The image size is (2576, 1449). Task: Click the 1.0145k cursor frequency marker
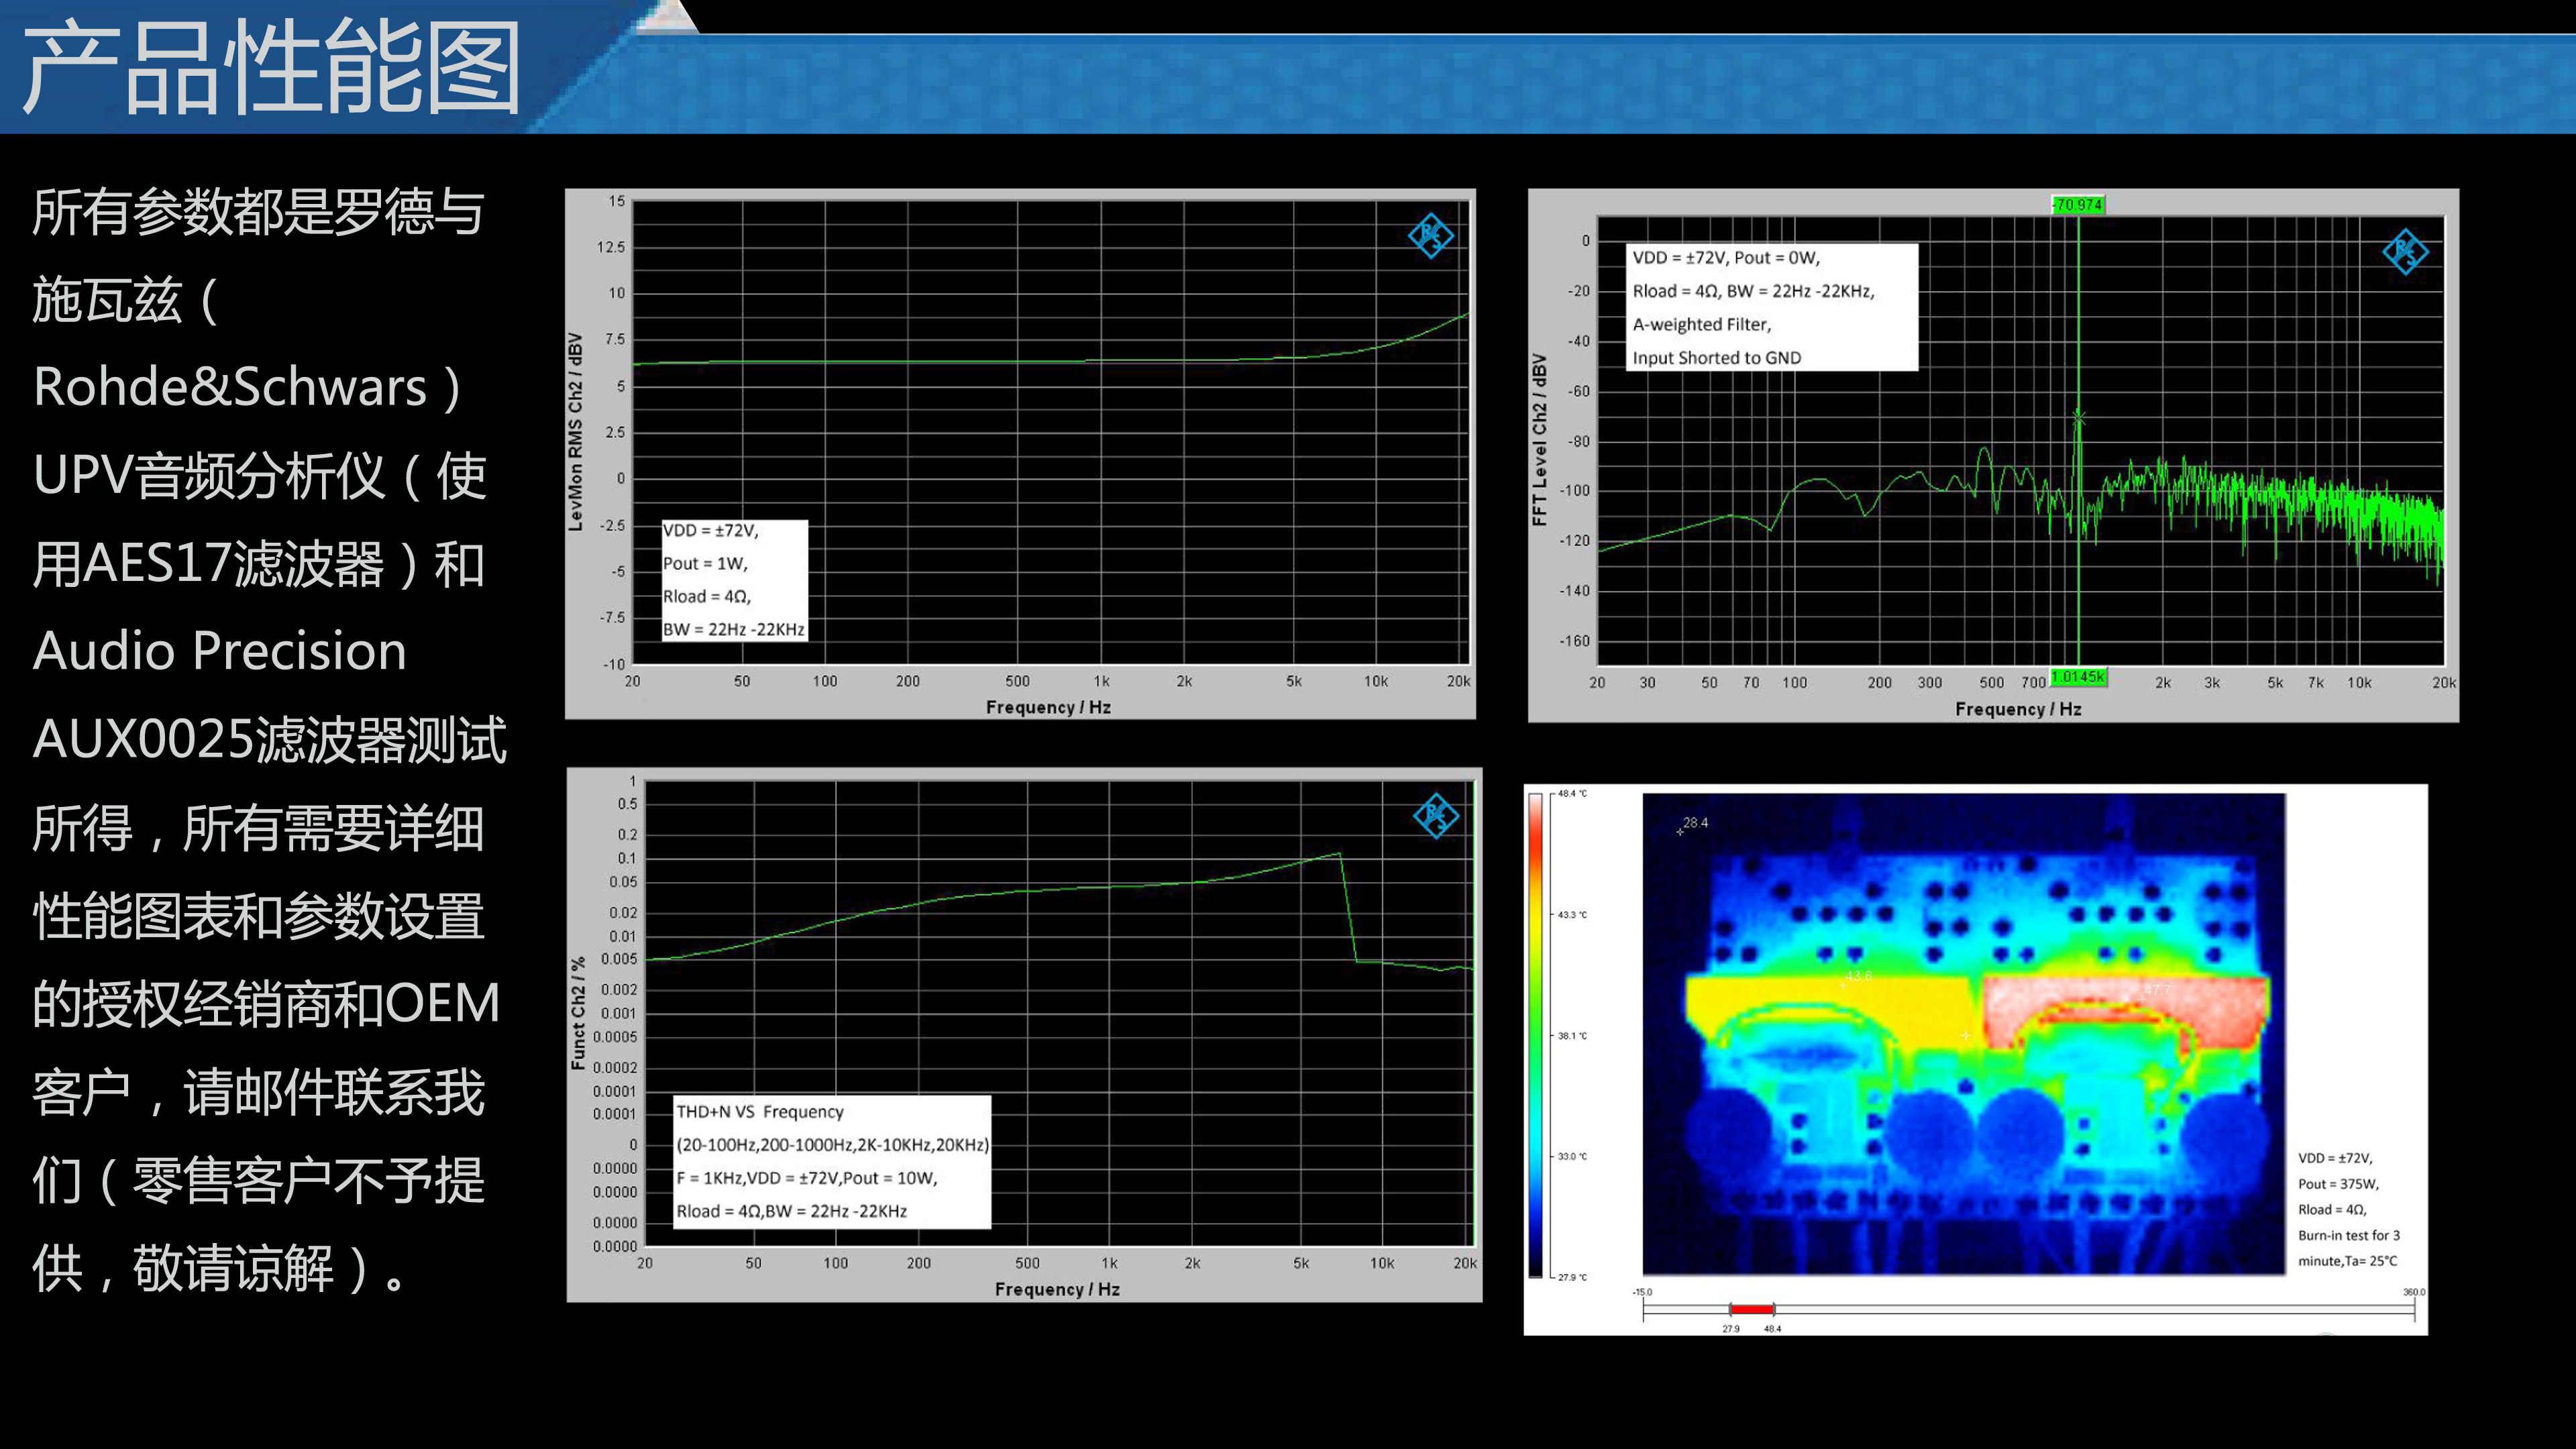[2078, 677]
